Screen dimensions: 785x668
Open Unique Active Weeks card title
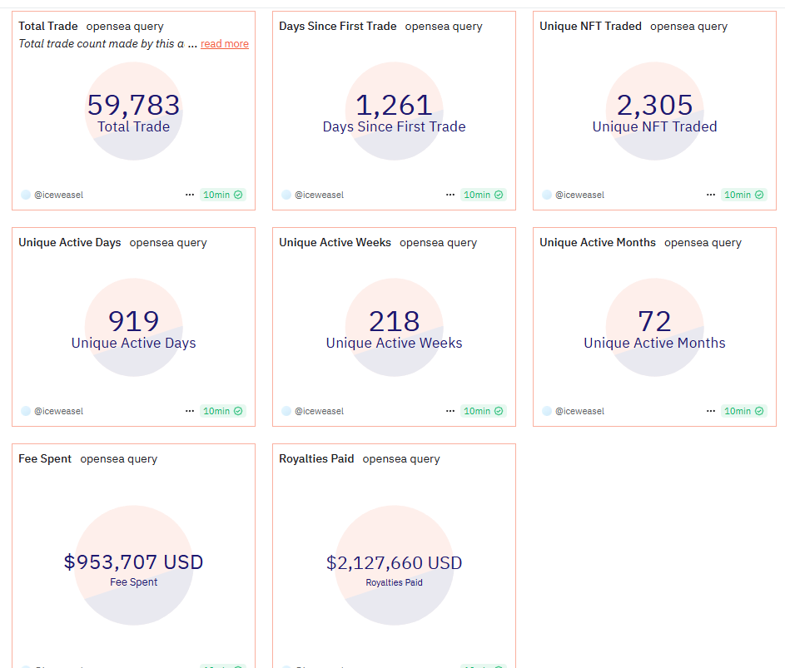point(335,243)
